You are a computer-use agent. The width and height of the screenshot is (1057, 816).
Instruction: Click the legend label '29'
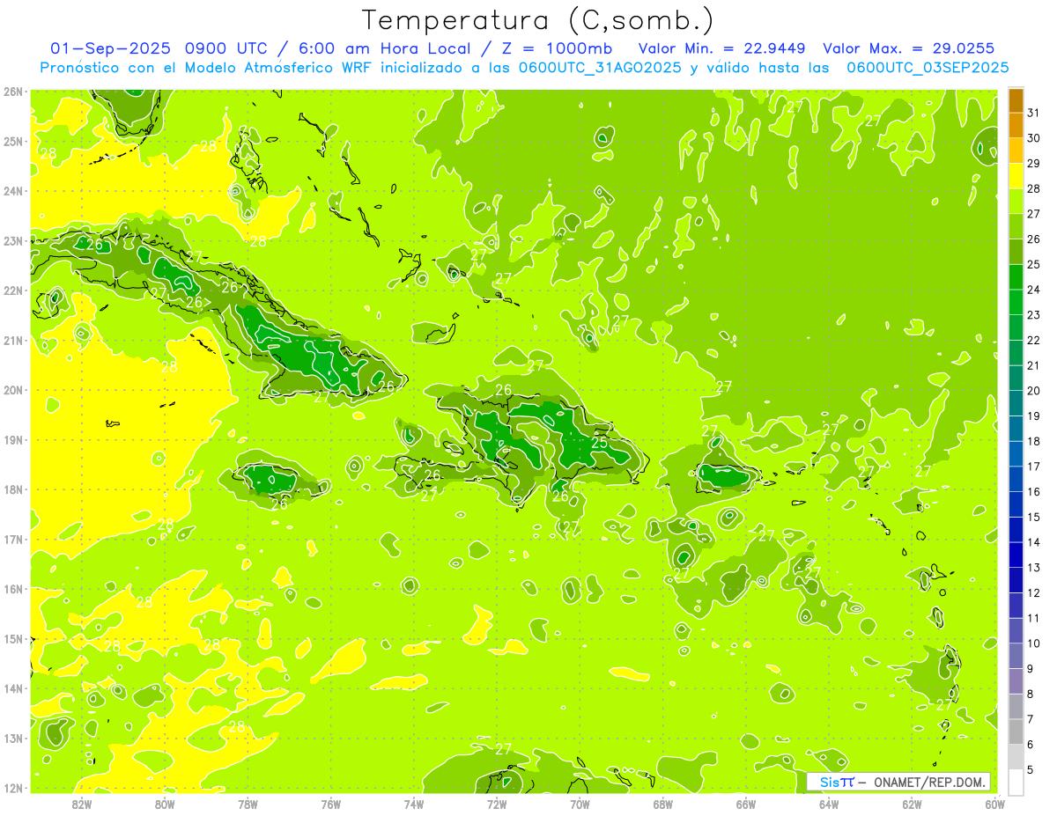pyautogui.click(x=1033, y=164)
